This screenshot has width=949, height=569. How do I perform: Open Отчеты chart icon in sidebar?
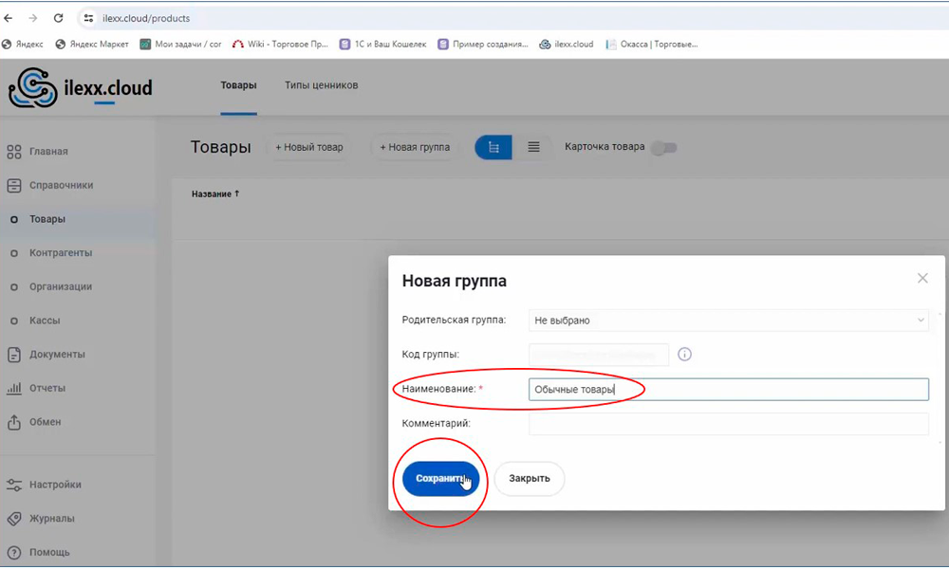(x=14, y=389)
